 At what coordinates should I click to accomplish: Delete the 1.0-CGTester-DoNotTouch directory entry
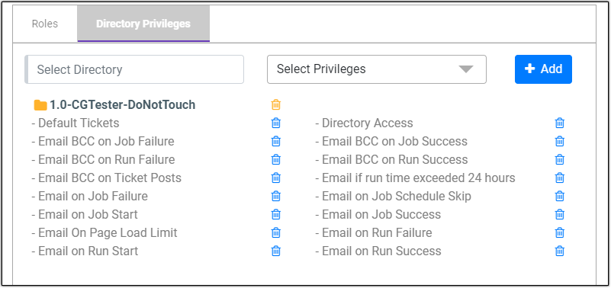(276, 104)
